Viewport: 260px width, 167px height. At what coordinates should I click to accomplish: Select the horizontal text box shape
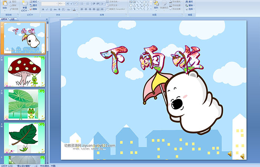tap(131, 2)
